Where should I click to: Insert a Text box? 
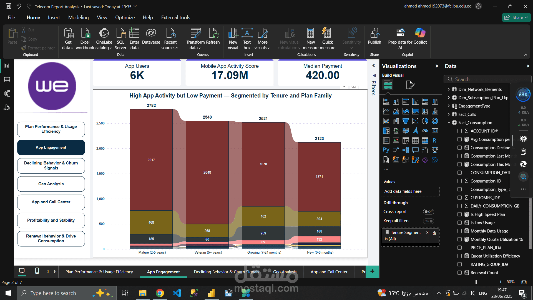coord(247,39)
